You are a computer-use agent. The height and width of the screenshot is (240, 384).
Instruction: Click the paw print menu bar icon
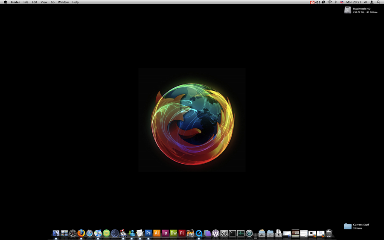tap(323, 2)
